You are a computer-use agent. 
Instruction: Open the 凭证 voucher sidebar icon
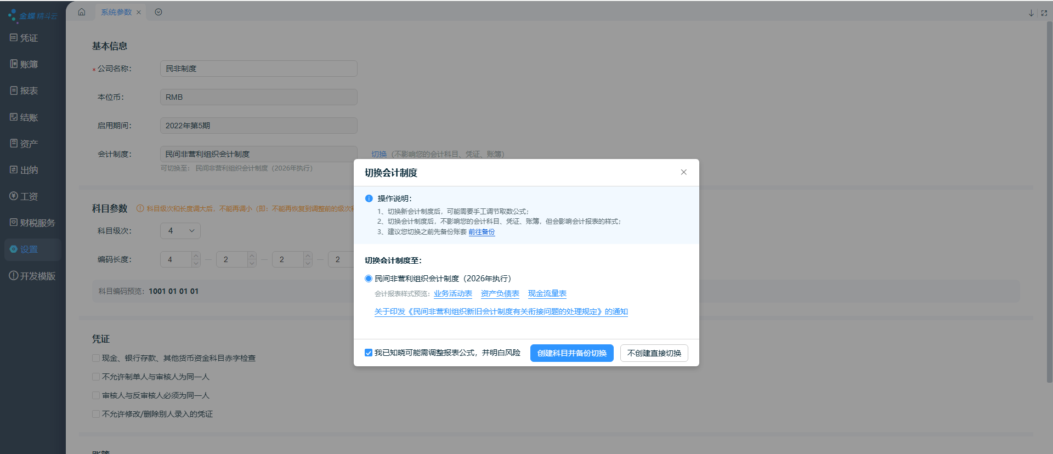pyautogui.click(x=14, y=38)
